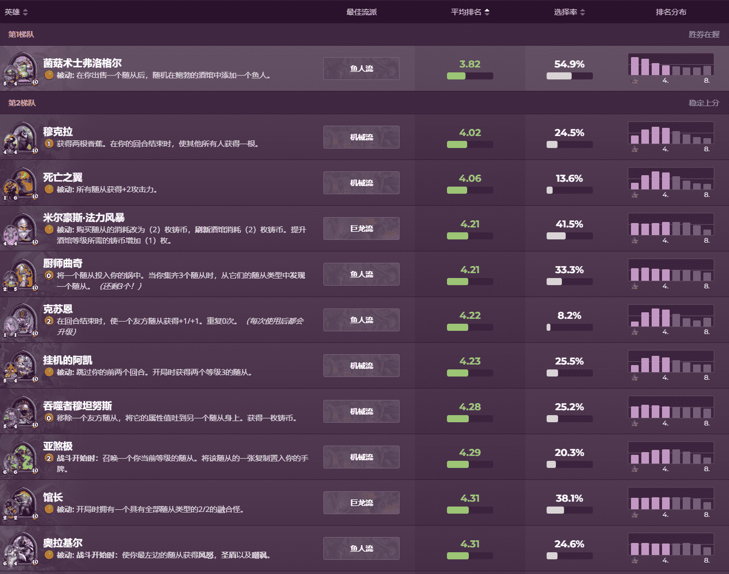Click 33.3% pick rate of 厨师曲奇

[x=569, y=270]
